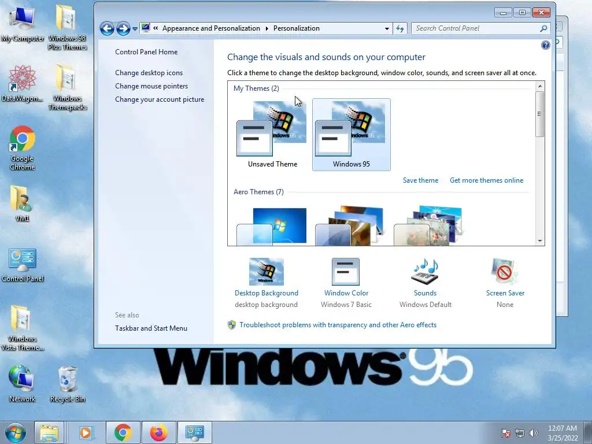
Task: Select the Control Panel desktop icon
Action: point(23,265)
